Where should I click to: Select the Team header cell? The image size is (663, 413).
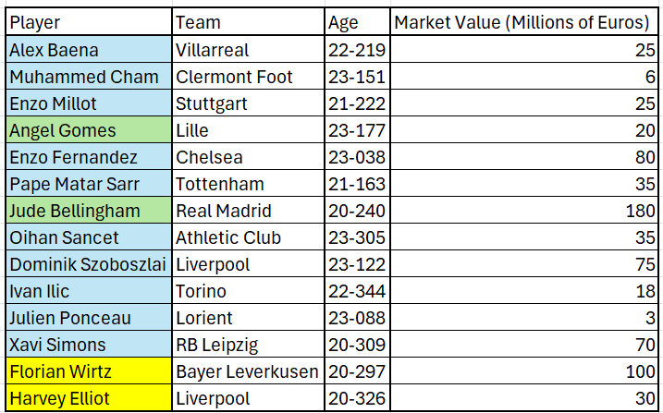[248, 21]
